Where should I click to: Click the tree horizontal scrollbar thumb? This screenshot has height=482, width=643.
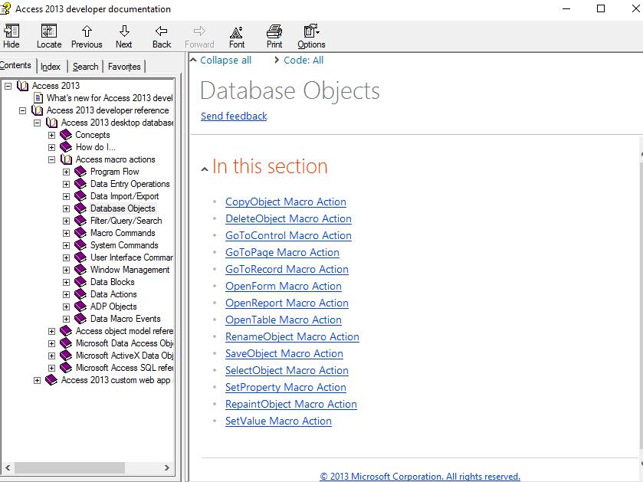70,467
